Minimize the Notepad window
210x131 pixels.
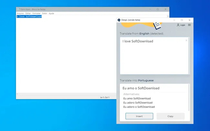pyautogui.click(x=150, y=9)
